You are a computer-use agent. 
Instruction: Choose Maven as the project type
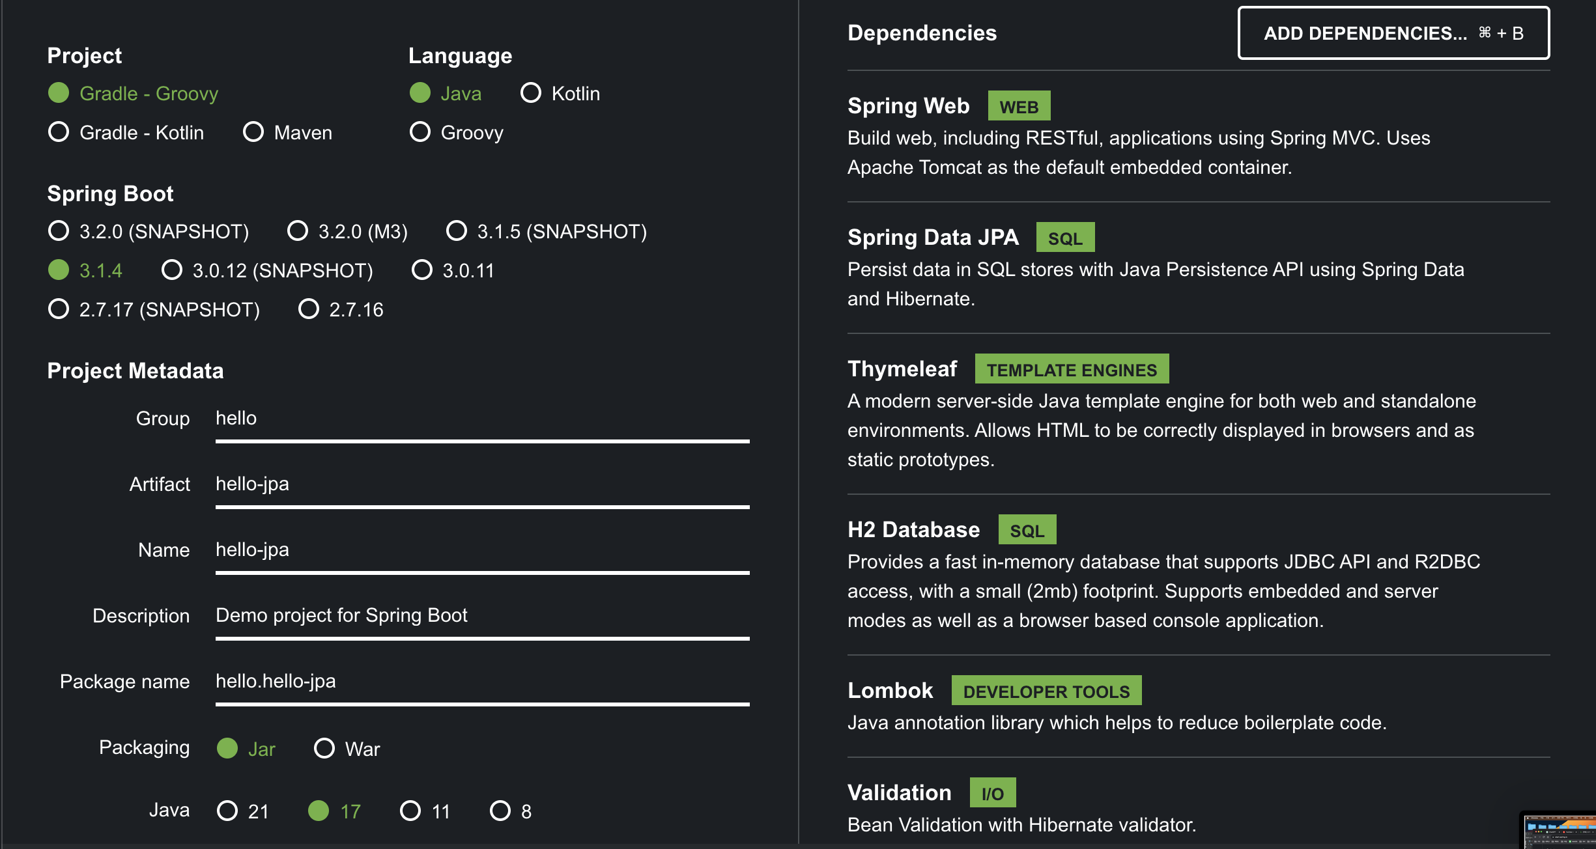(287, 133)
